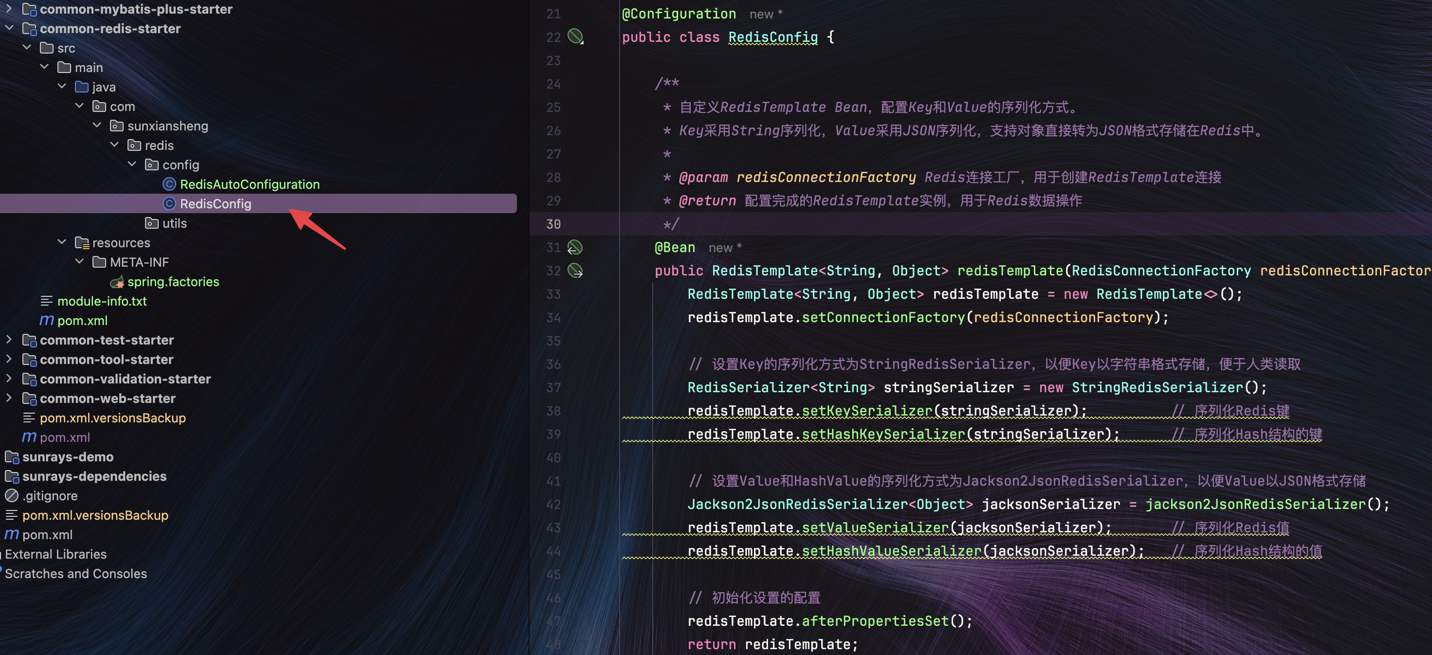Click setValueSerializer method call
The image size is (1432, 655).
[x=875, y=527]
